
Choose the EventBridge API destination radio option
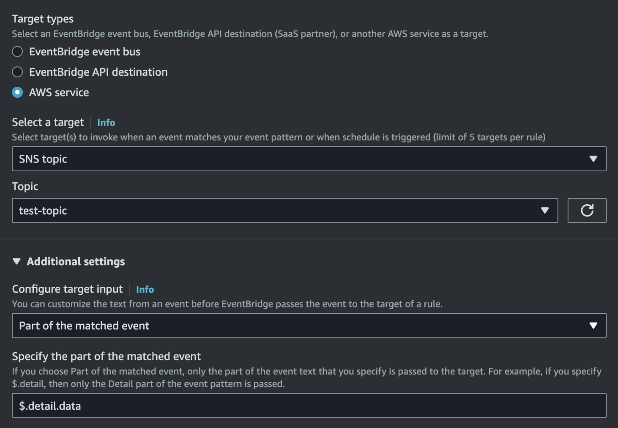[17, 72]
